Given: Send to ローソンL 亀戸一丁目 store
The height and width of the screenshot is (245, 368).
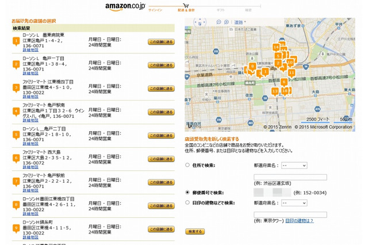Looking at the screenshot, I should [x=161, y=65].
